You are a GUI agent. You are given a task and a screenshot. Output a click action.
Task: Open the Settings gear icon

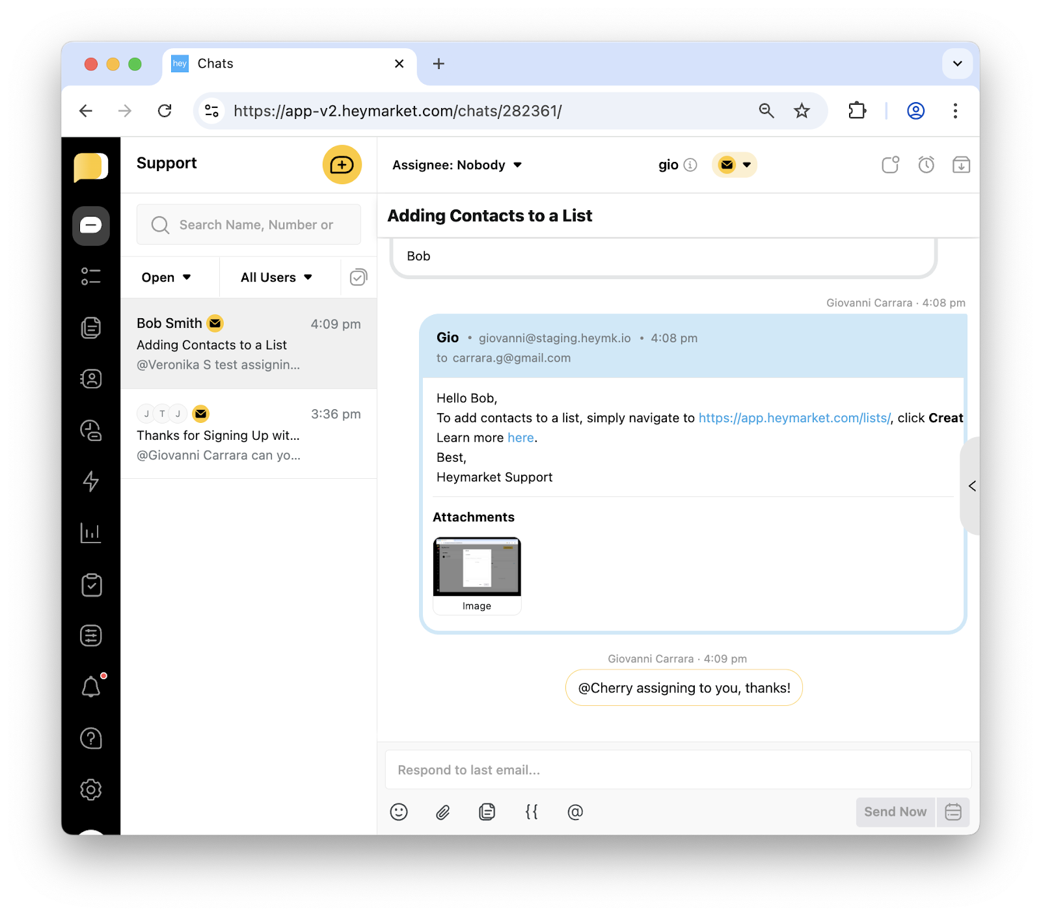pos(90,790)
